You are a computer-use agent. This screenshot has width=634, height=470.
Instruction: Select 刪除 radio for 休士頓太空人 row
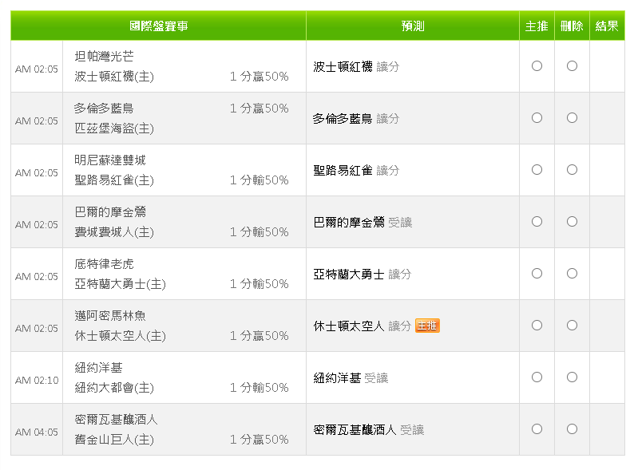pos(572,326)
